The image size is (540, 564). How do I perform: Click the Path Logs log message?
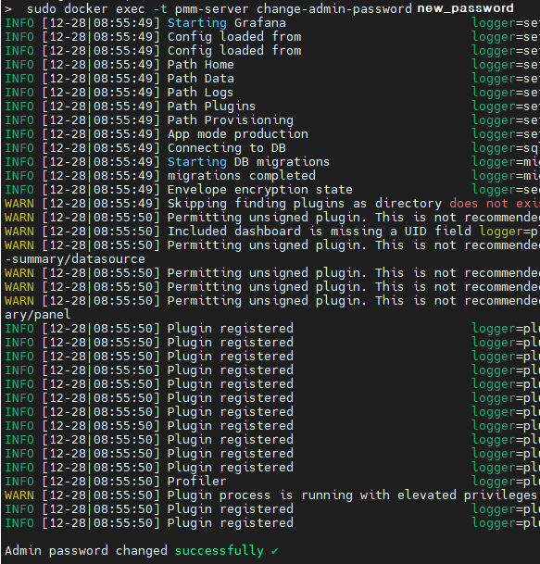point(200,93)
